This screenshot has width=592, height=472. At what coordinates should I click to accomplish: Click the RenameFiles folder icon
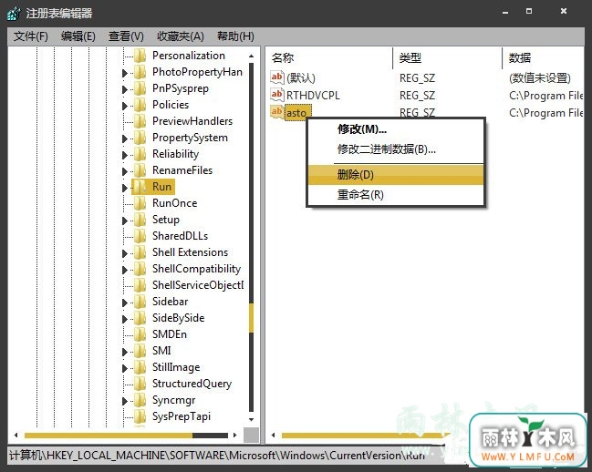click(140, 170)
